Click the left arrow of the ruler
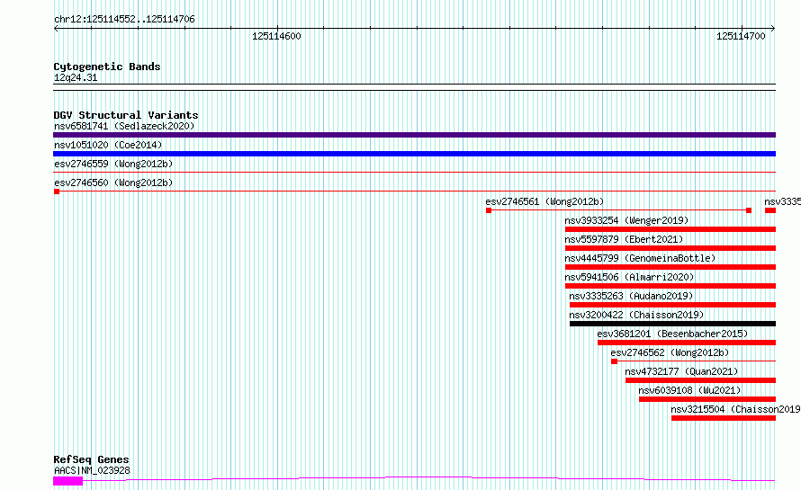This screenshot has height=490, width=801. 56,29
